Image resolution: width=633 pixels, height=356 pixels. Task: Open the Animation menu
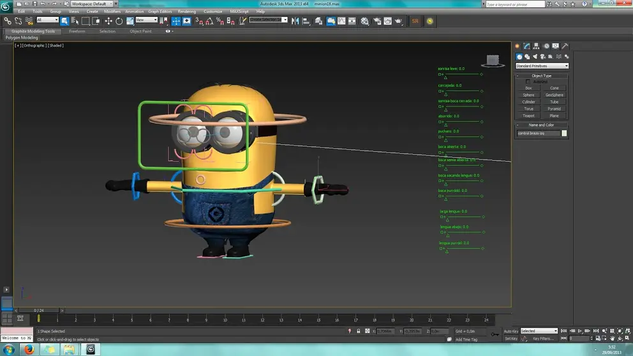click(135, 11)
